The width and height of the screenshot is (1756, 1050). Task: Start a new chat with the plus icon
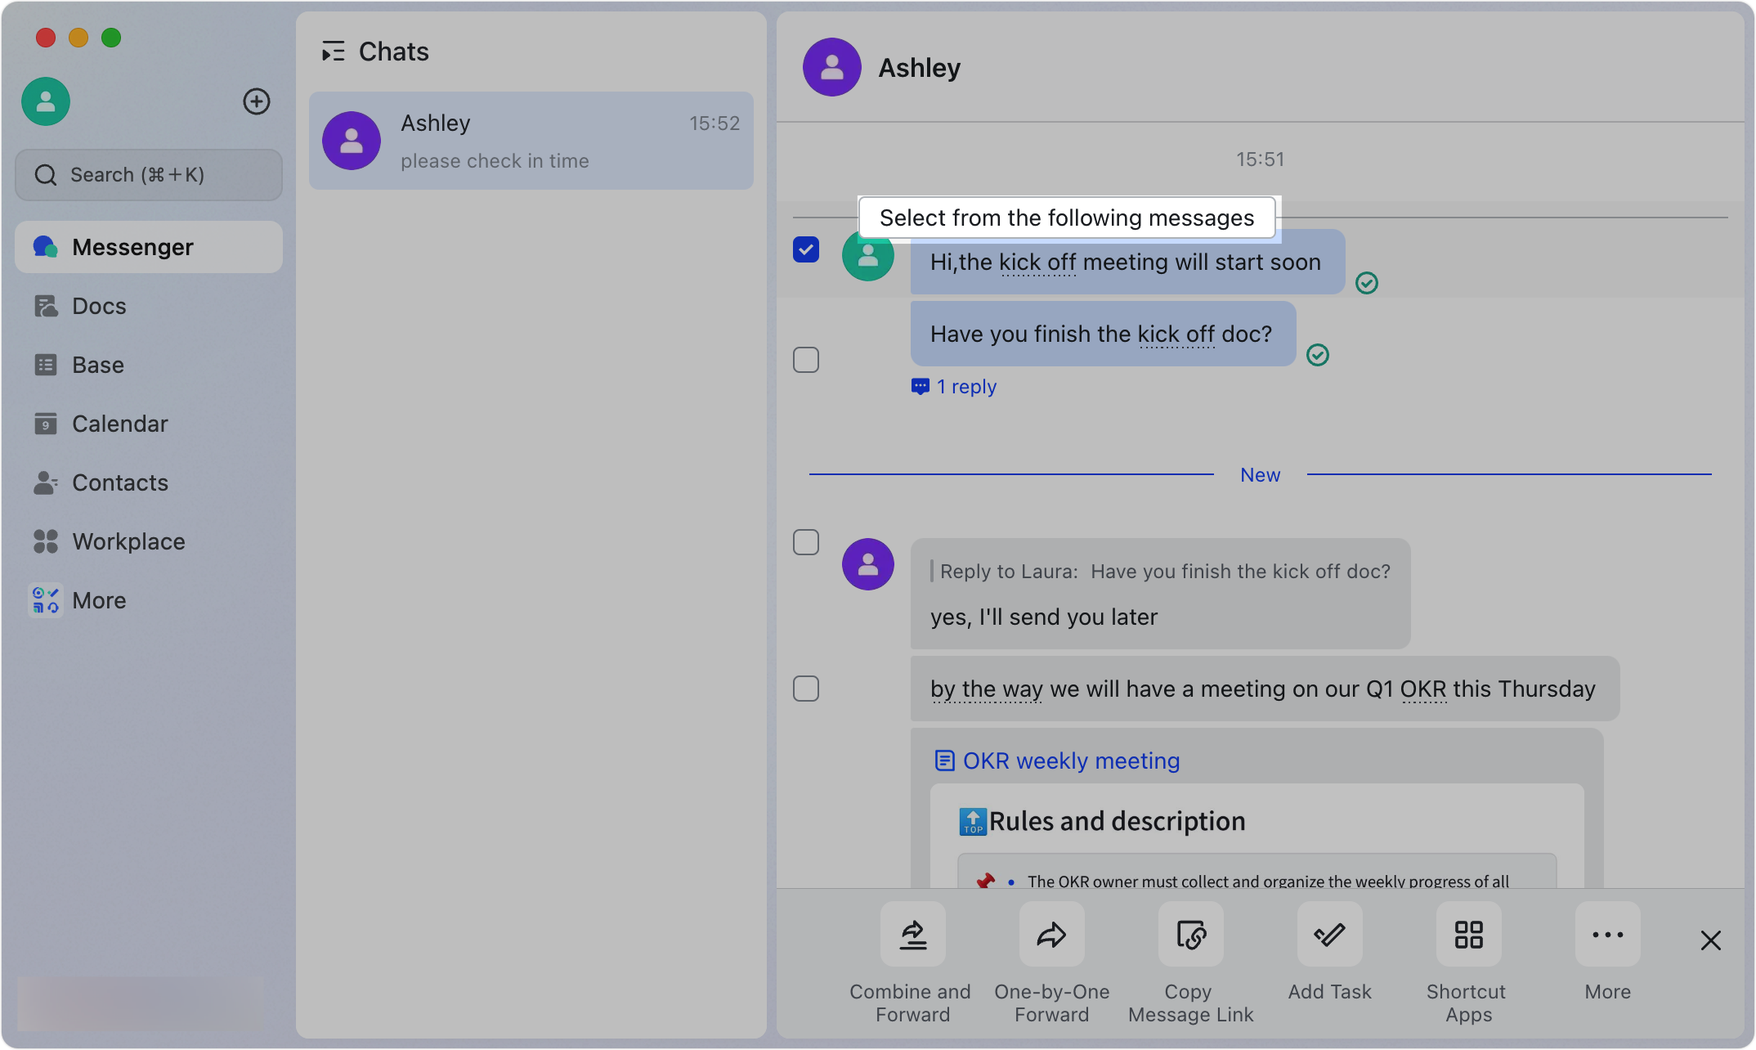(256, 101)
